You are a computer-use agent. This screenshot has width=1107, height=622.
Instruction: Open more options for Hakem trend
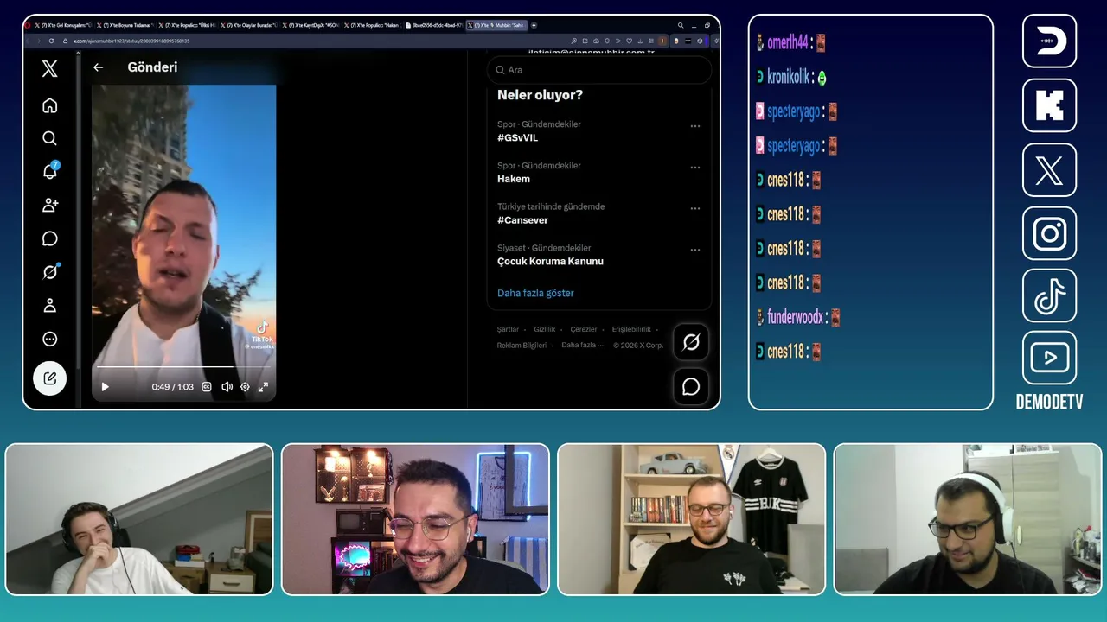695,168
